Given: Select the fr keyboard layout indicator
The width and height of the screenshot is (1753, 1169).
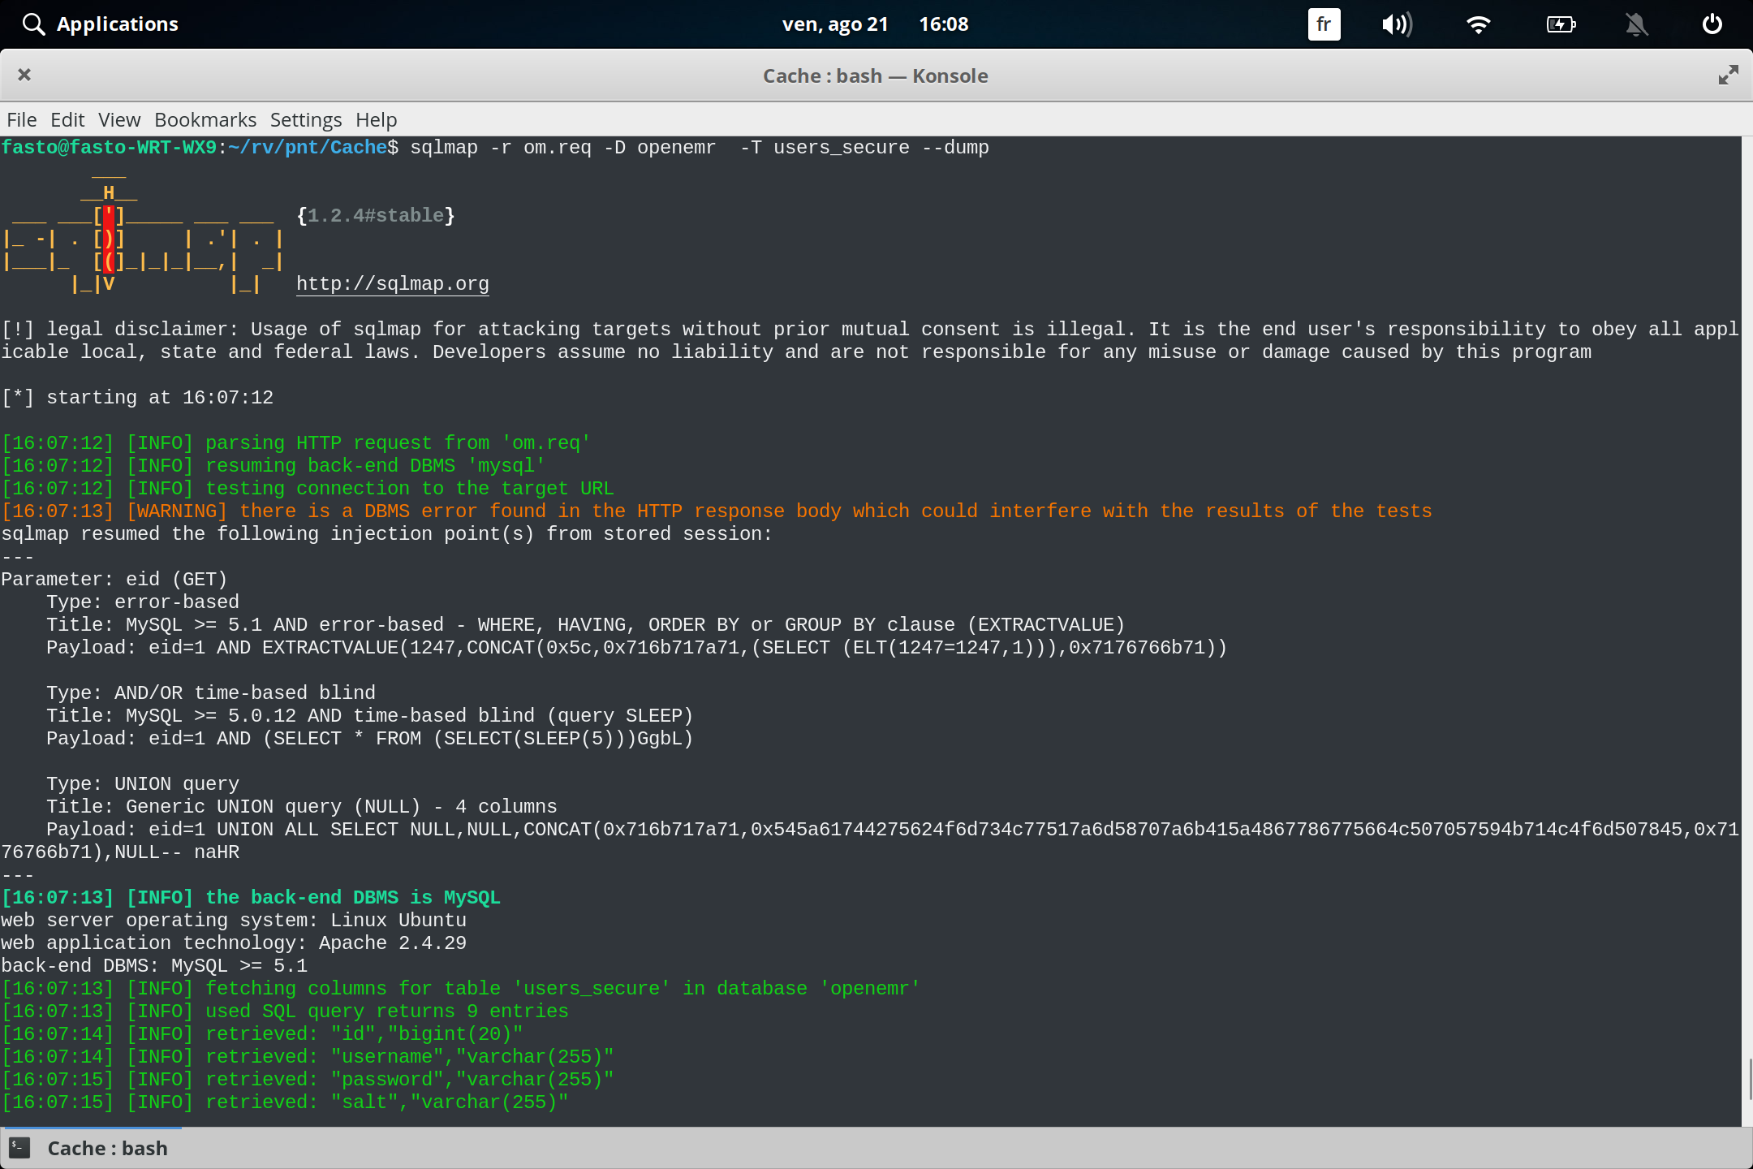Looking at the screenshot, I should coord(1323,24).
